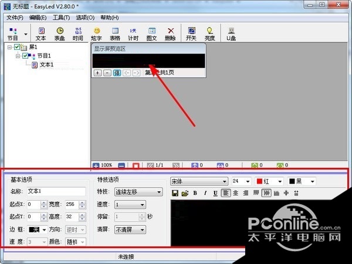The image size is (352, 264).
Task: Select the 节目1 tree label
Action: pos(44,56)
